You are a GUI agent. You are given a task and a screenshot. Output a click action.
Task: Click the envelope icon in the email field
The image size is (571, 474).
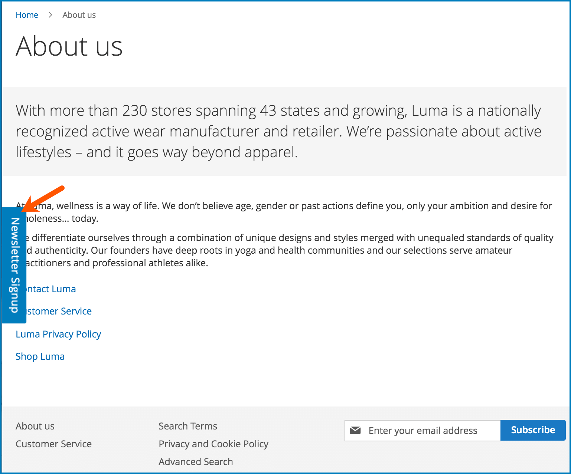[356, 430]
